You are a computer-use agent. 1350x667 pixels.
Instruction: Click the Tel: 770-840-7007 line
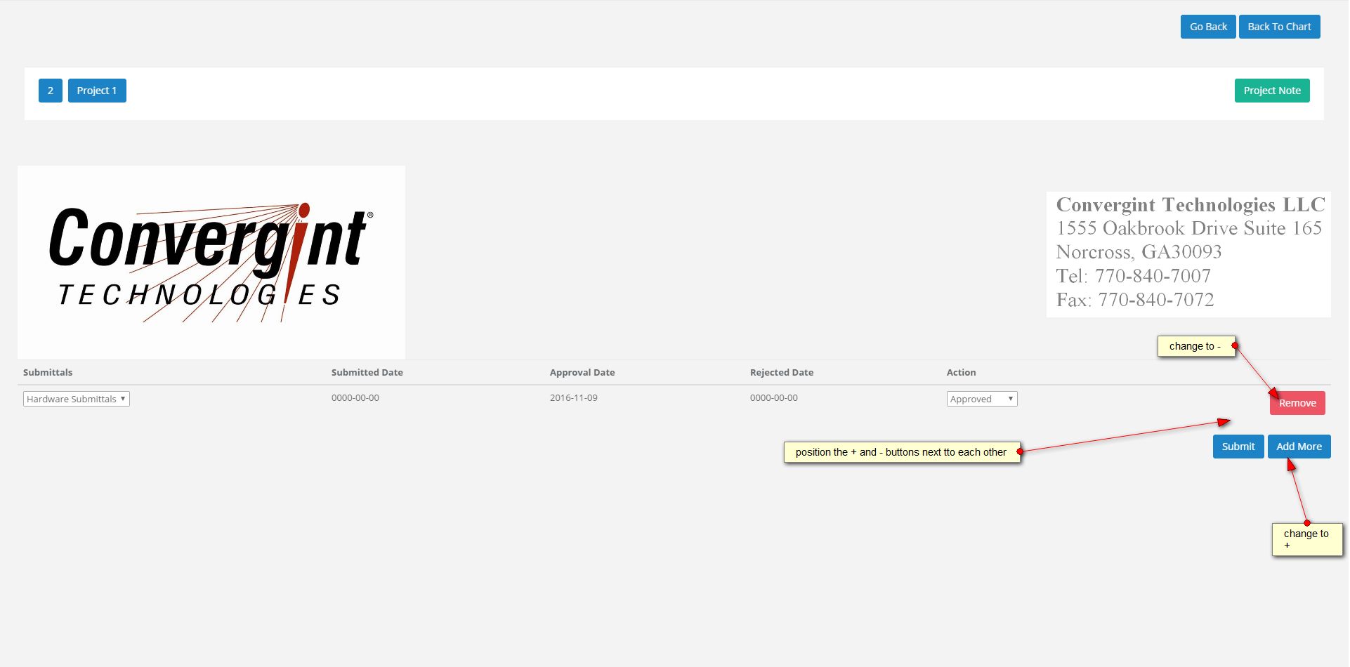pos(1134,276)
